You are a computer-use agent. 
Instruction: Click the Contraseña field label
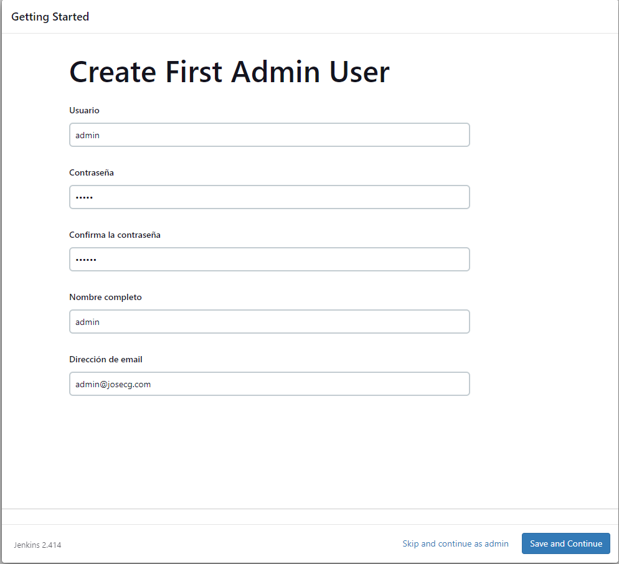pyautogui.click(x=91, y=172)
